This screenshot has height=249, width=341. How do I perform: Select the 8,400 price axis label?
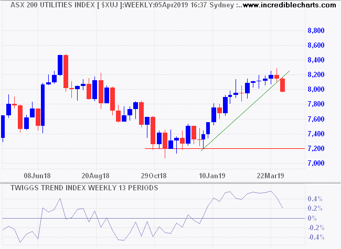click(316, 60)
